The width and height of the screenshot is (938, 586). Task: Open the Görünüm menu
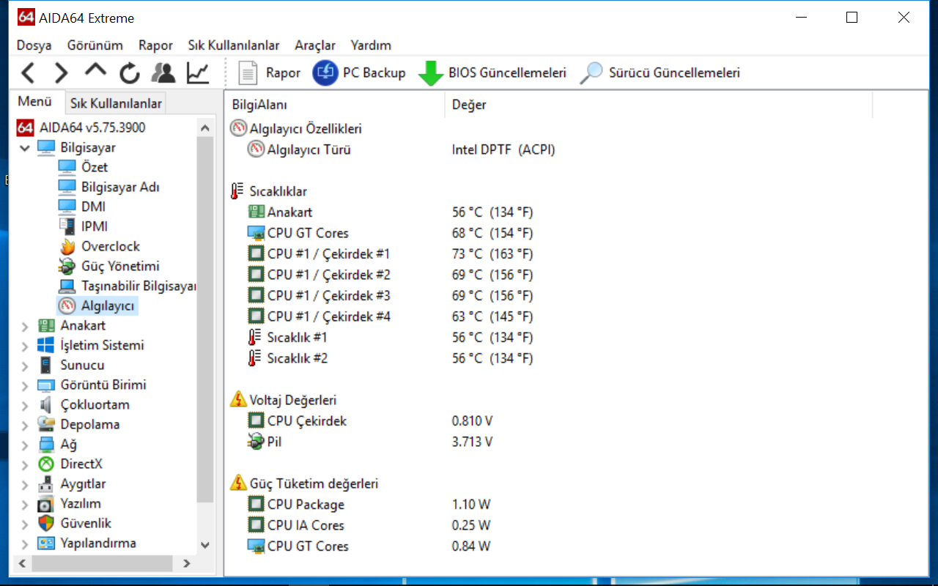coord(95,45)
